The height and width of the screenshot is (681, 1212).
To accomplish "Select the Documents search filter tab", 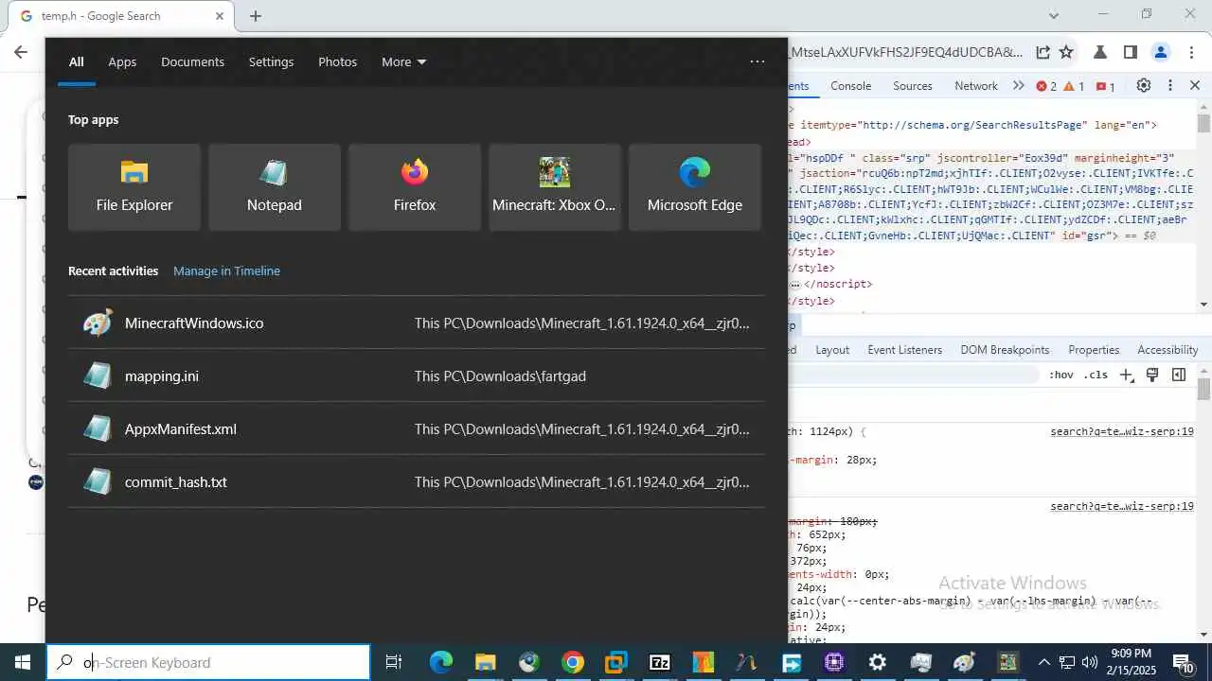I will click(192, 61).
